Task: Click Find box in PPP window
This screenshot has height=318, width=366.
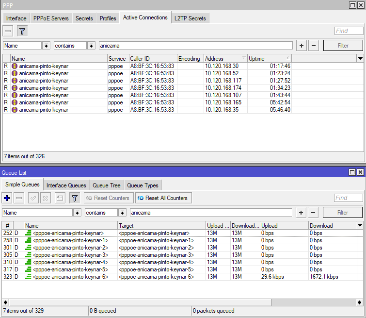Action: coord(349,31)
